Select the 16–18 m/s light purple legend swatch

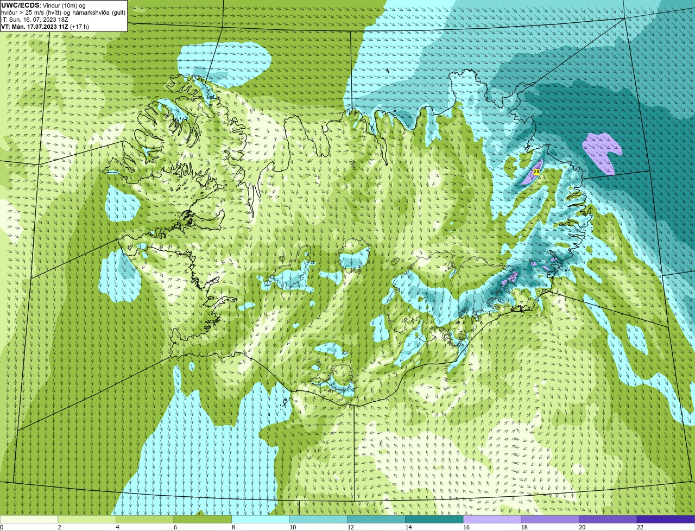(492, 519)
